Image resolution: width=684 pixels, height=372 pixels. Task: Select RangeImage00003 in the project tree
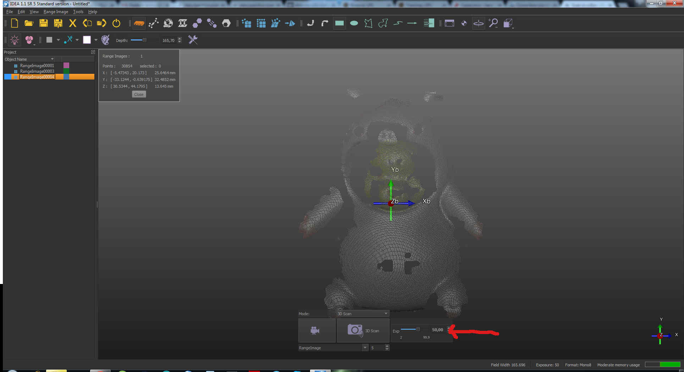(x=37, y=71)
